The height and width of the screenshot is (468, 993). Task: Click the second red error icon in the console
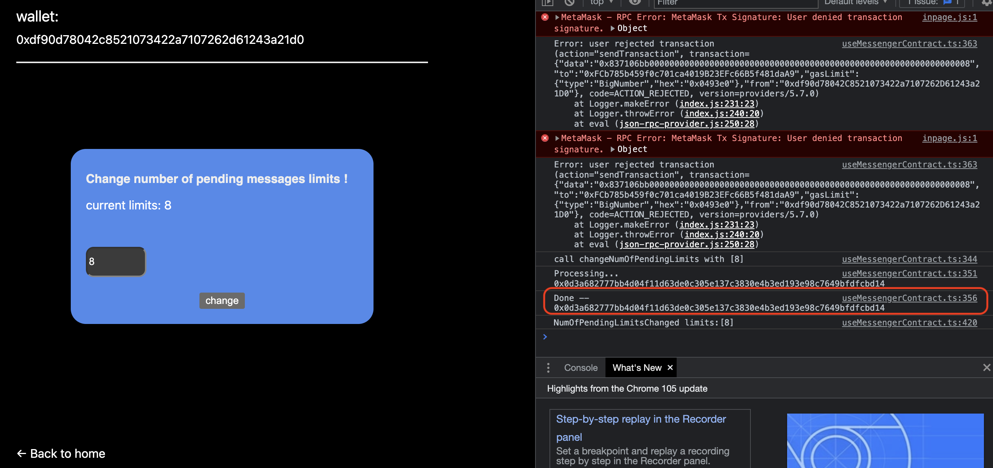pos(545,138)
